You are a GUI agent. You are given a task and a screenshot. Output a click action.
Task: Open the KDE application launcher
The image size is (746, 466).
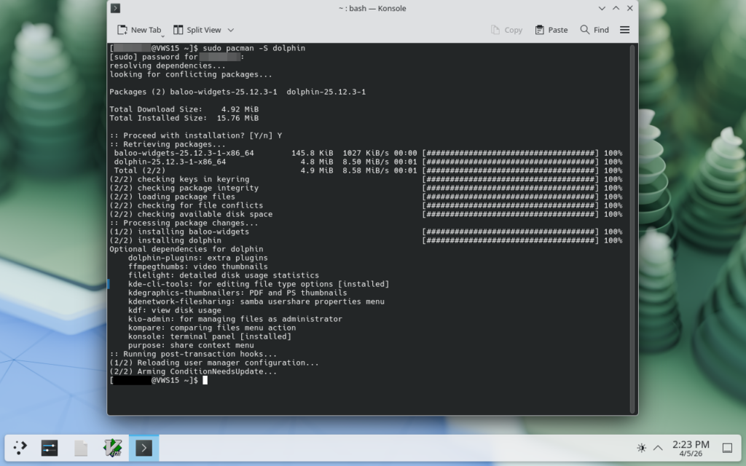[21, 448]
